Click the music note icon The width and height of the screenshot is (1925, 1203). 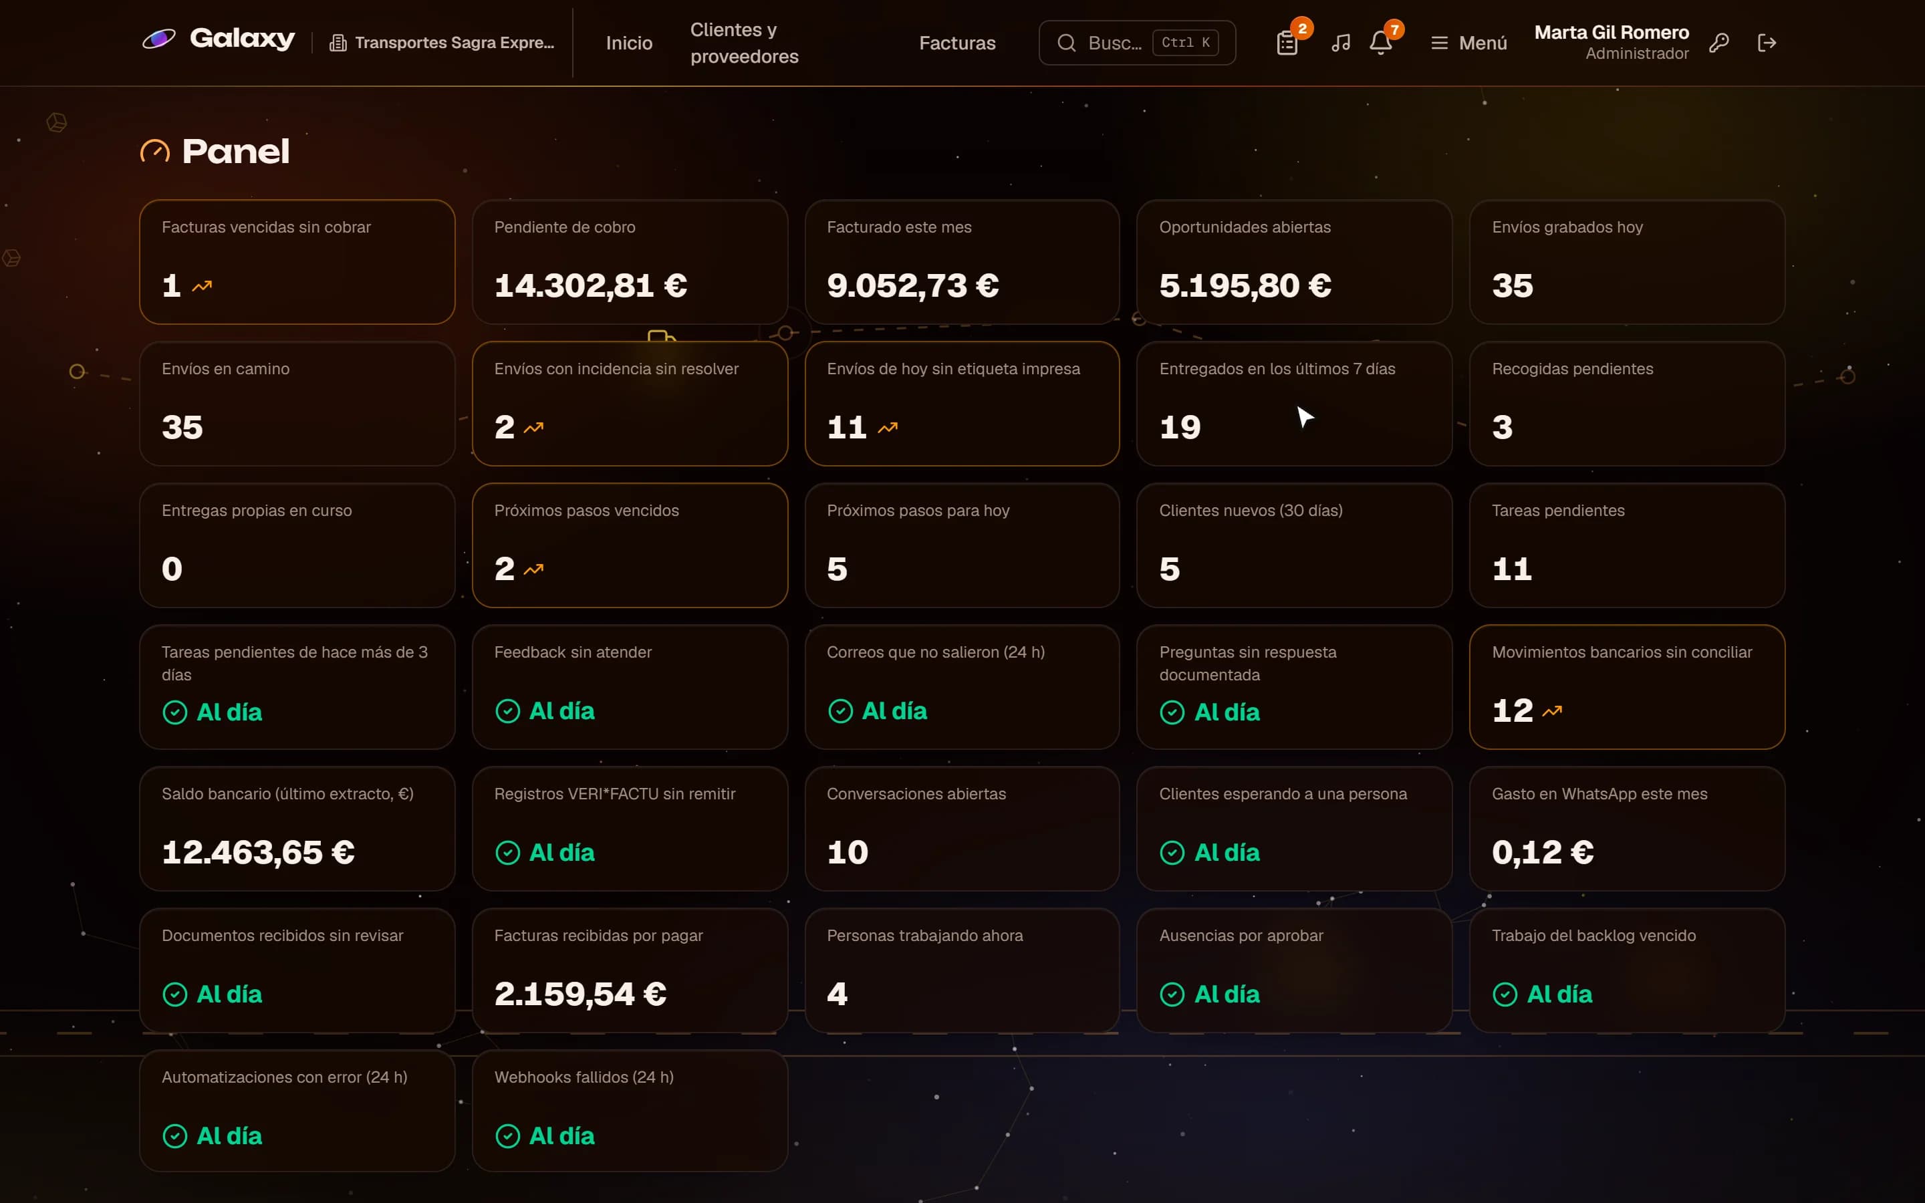point(1340,43)
